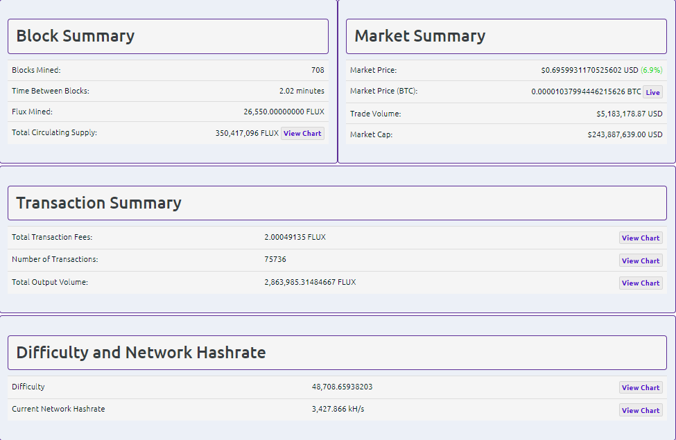The width and height of the screenshot is (676, 440).
Task: Select the blocks mined value 708
Action: (318, 70)
